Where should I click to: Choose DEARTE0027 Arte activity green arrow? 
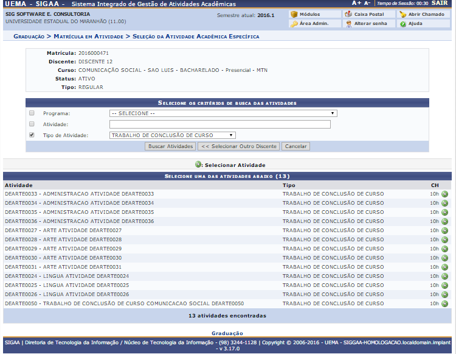(444, 231)
